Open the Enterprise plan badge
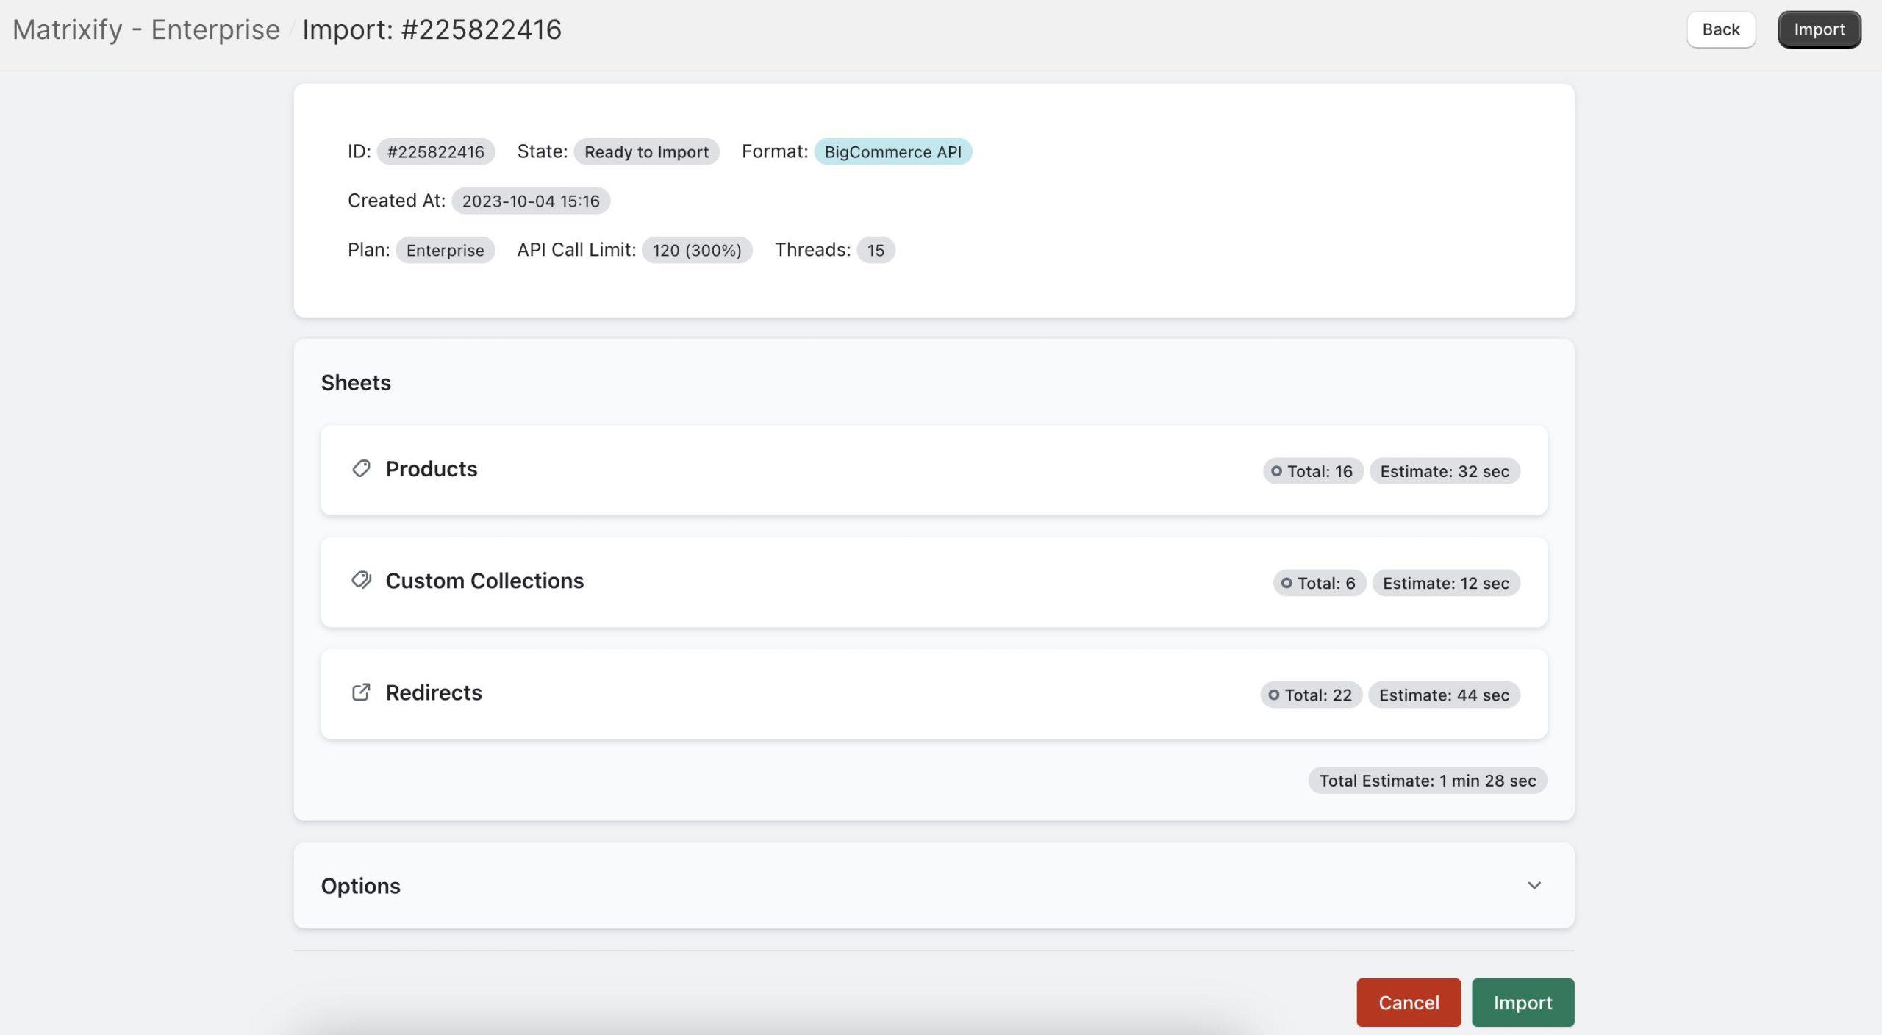This screenshot has width=1882, height=1035. [x=444, y=249]
